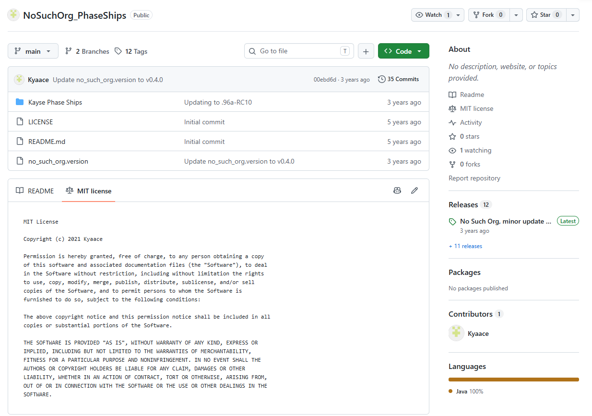Open Kyaace author link in commit bar
The image size is (592, 416).
(x=38, y=80)
